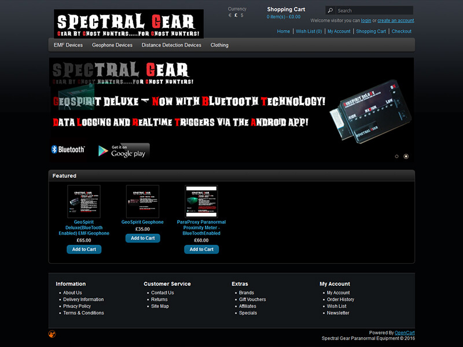Focus the Search input field
463x347 pixels.
pyautogui.click(x=374, y=10)
